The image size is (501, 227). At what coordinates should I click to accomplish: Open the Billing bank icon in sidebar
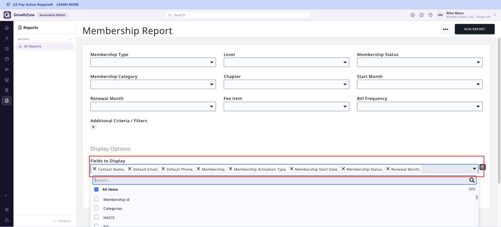[x=7, y=90]
